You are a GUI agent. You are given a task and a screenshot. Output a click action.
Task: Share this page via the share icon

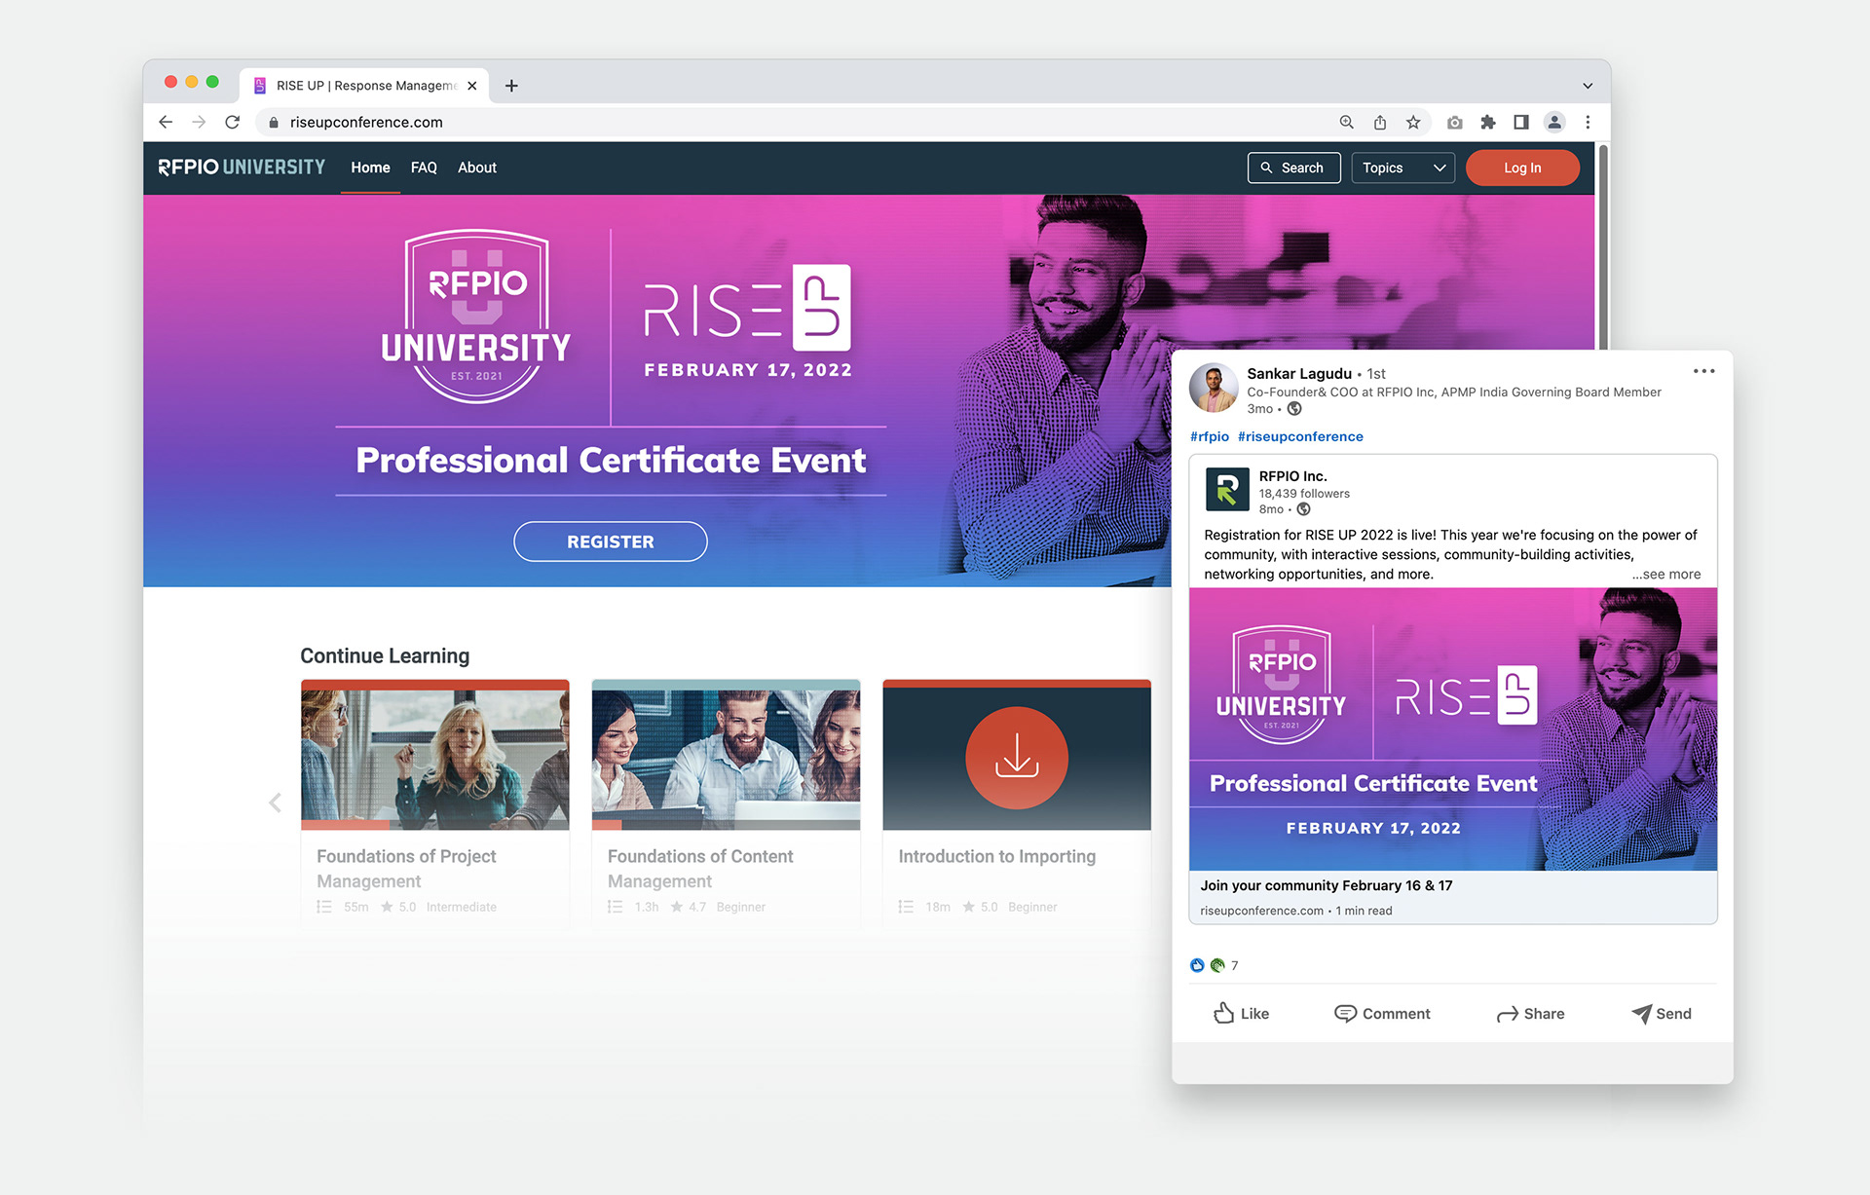(x=1380, y=122)
